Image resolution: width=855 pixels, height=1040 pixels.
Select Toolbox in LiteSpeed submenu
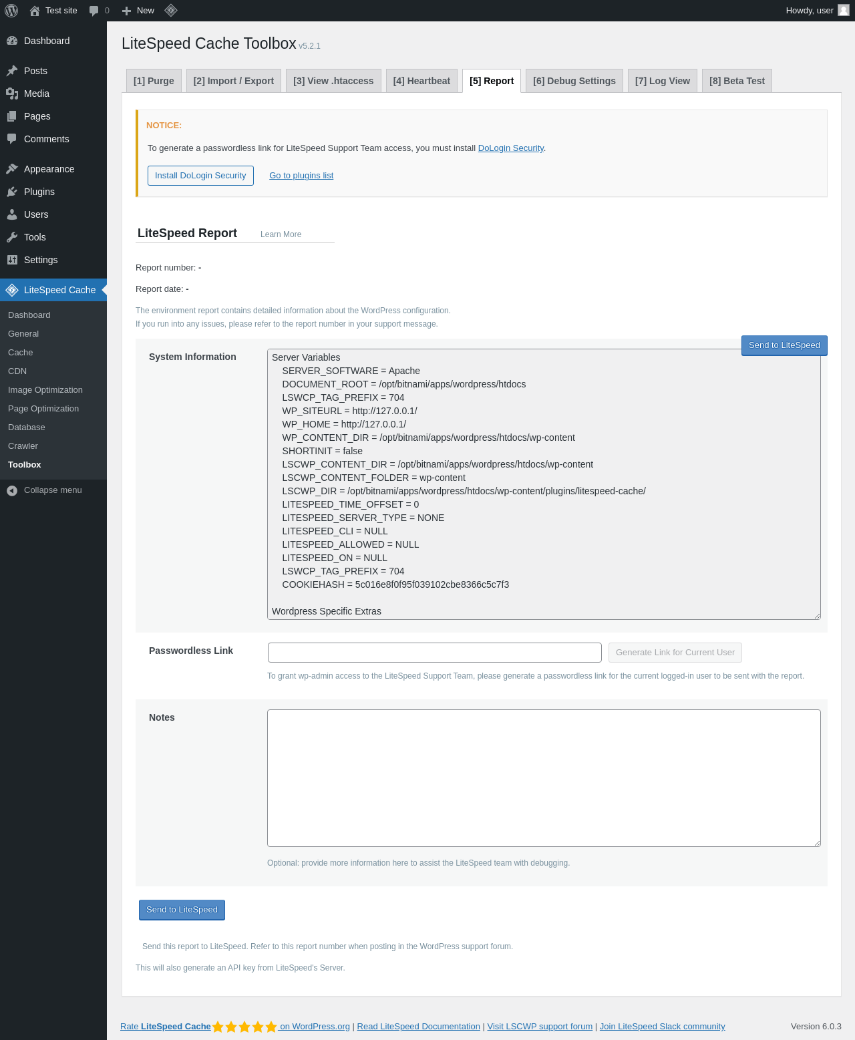(x=25, y=465)
